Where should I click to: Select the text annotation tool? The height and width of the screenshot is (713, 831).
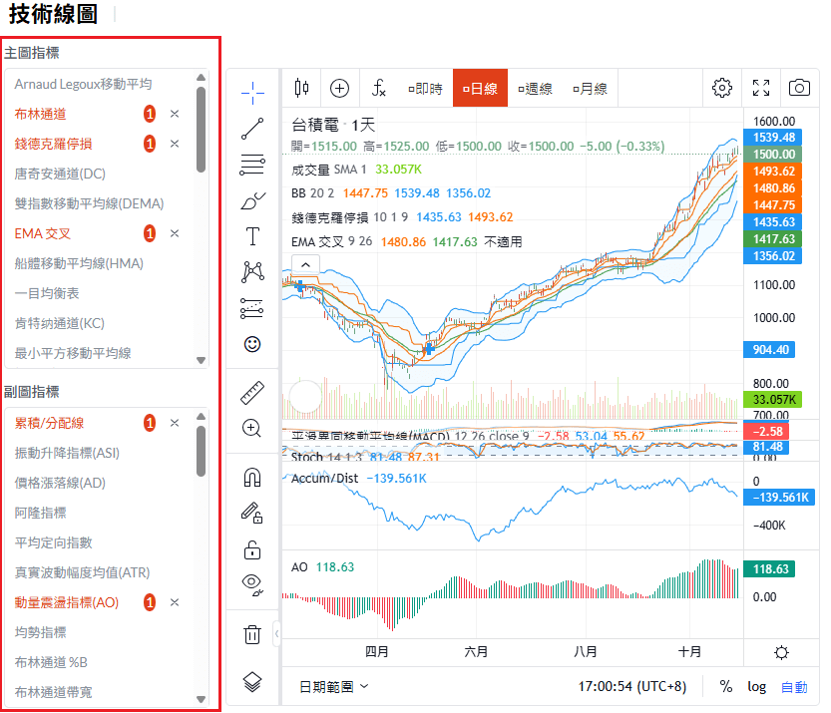pos(252,236)
